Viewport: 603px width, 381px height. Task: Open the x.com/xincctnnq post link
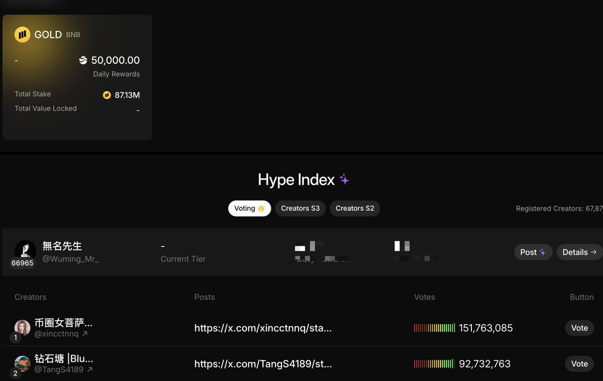pyautogui.click(x=263, y=328)
